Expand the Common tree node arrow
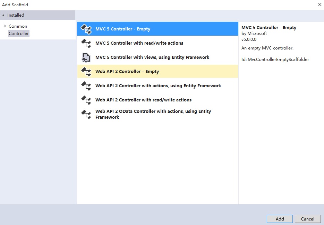This screenshot has height=225, width=324. coord(5,26)
